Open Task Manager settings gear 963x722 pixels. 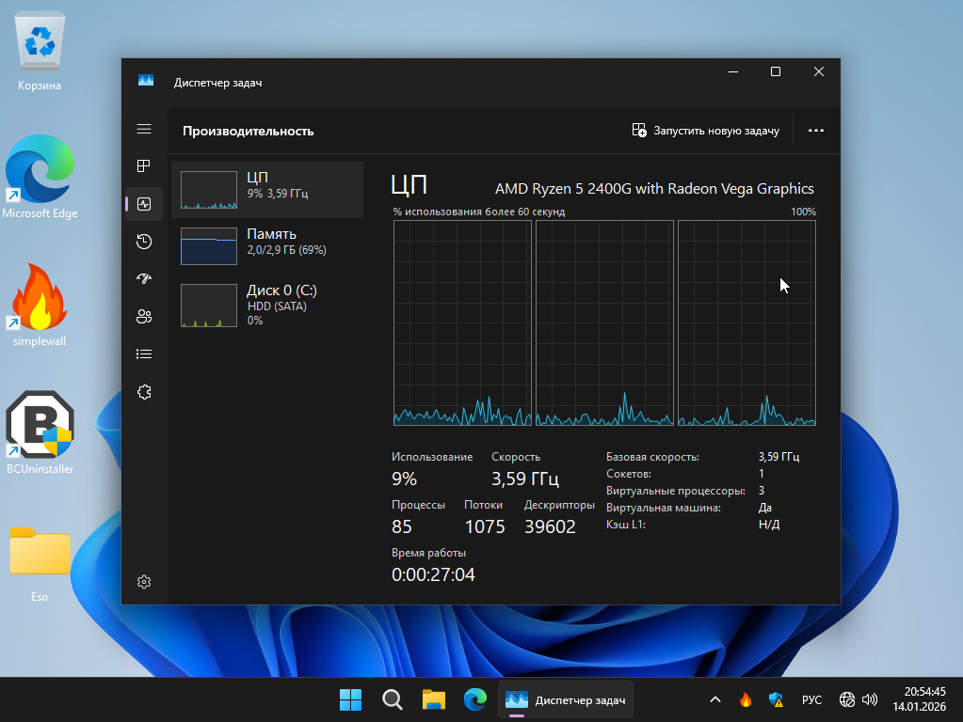pos(144,582)
